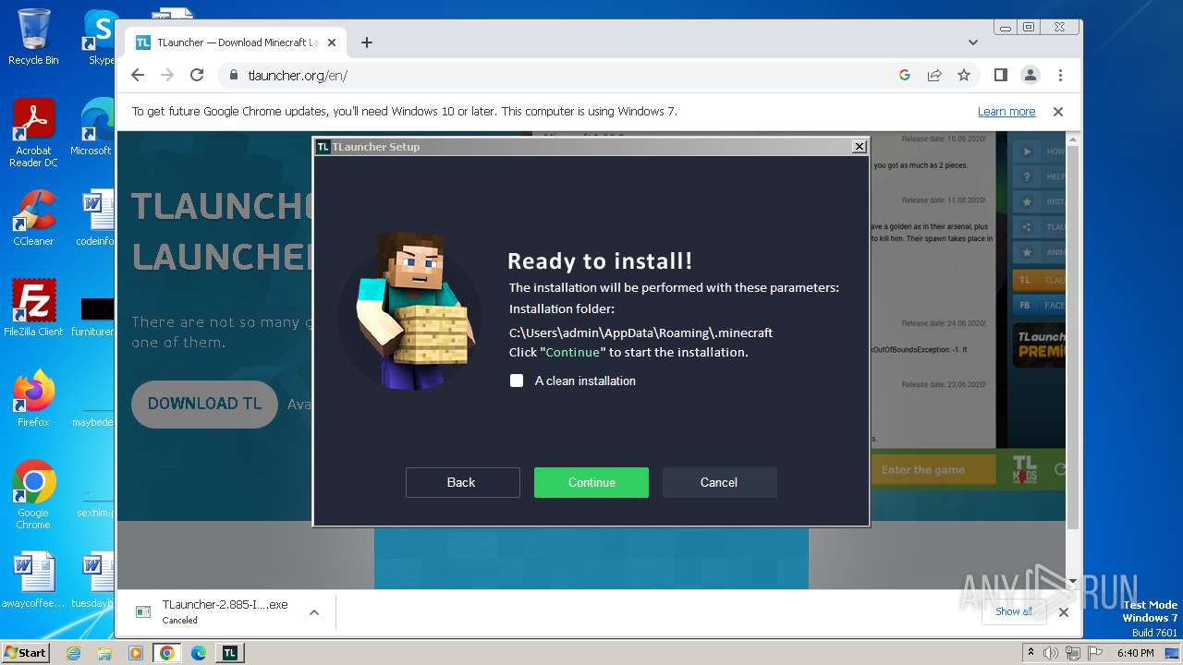
Task: Close the TLauncher Setup dialog
Action: pos(859,146)
